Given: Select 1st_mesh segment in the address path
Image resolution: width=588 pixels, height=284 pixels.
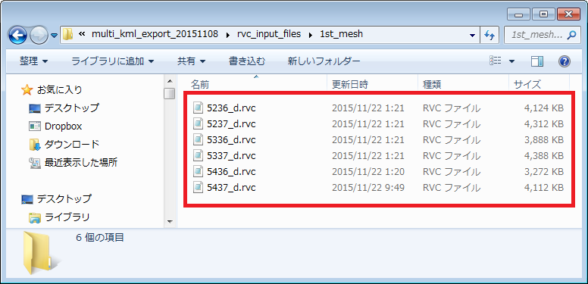Looking at the screenshot, I should pyautogui.click(x=341, y=34).
